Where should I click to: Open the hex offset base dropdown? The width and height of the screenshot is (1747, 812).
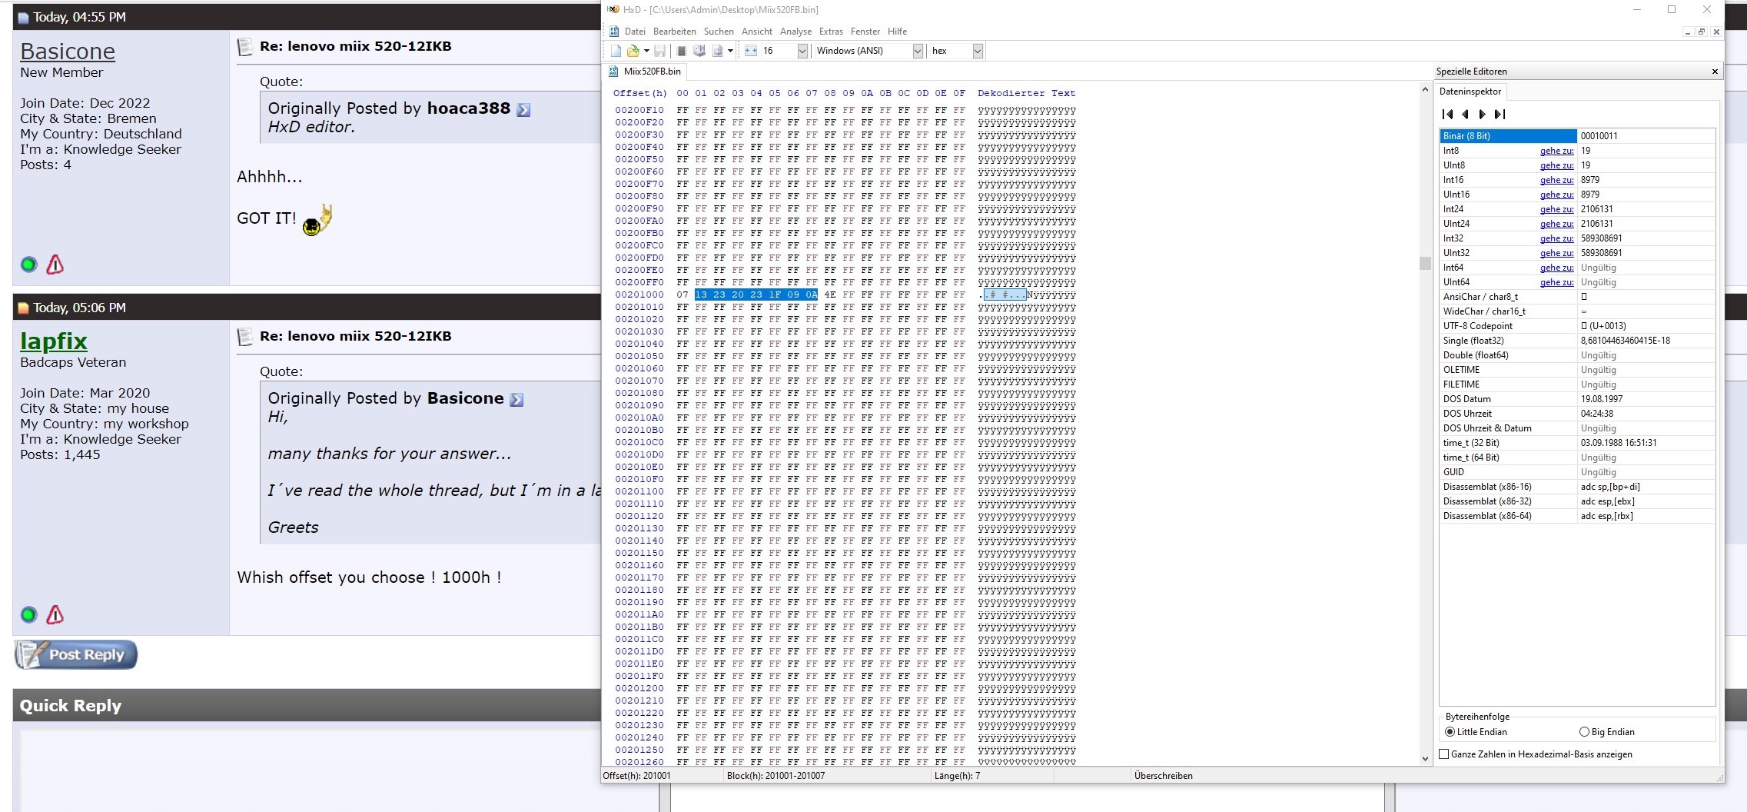click(x=978, y=51)
